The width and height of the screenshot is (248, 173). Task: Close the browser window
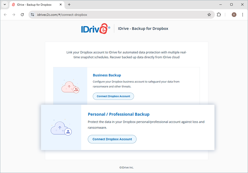[x=242, y=5]
